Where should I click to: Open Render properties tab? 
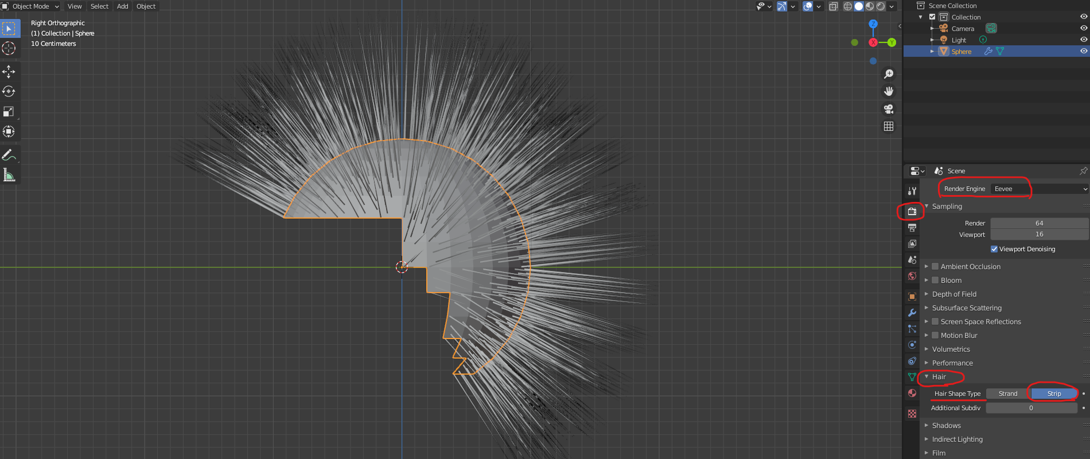click(x=912, y=212)
